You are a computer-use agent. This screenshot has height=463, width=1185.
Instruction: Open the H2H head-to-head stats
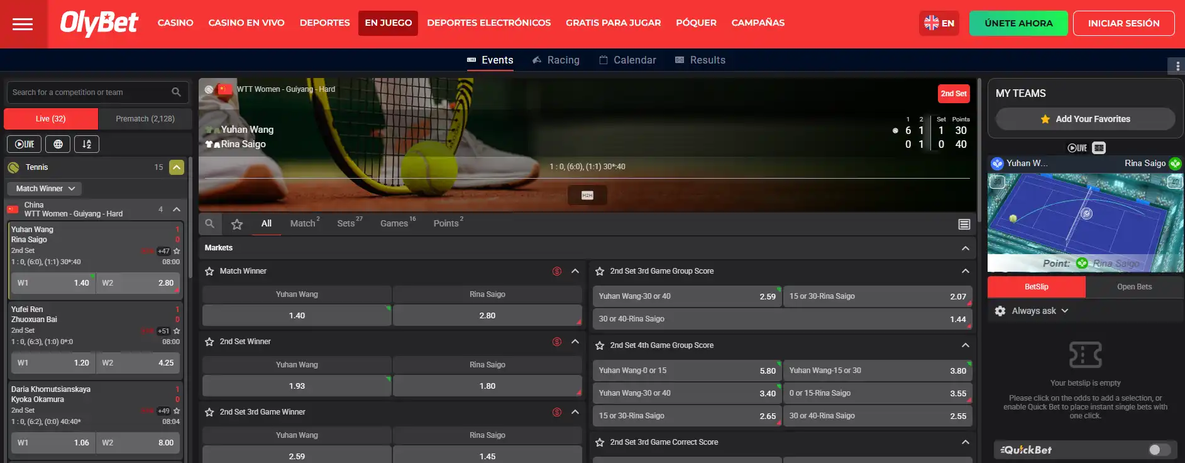(x=587, y=195)
